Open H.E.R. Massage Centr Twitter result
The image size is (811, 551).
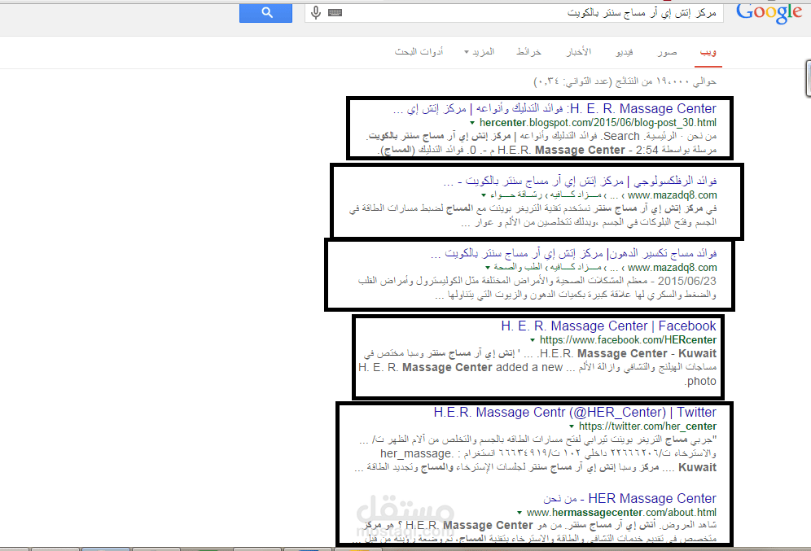(x=575, y=413)
